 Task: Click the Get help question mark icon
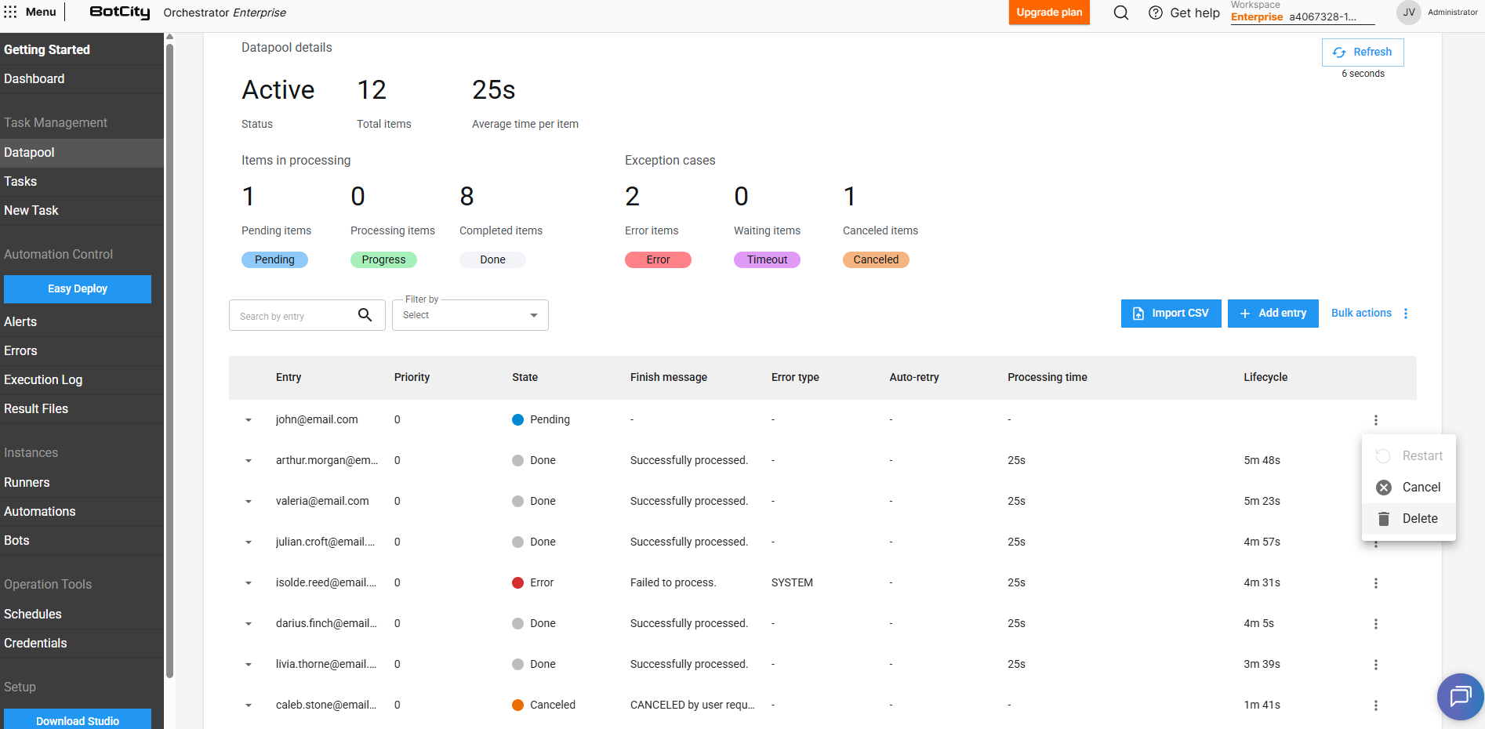click(x=1155, y=13)
